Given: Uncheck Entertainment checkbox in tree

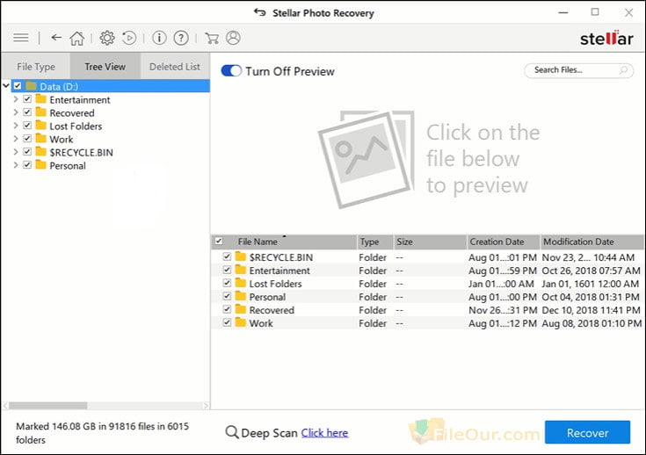Looking at the screenshot, I should [x=27, y=99].
